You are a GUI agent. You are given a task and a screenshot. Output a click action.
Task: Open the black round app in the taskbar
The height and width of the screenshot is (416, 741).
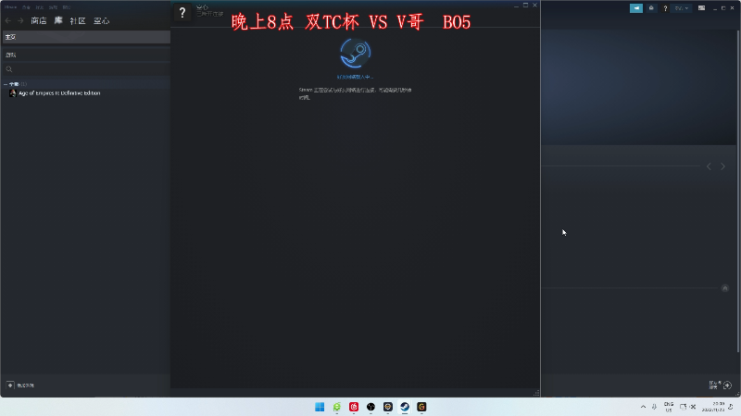(x=371, y=407)
